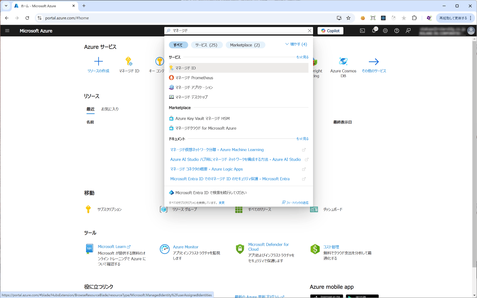Open Azure Monitor tool link
The height and width of the screenshot is (298, 477).
coord(186,247)
